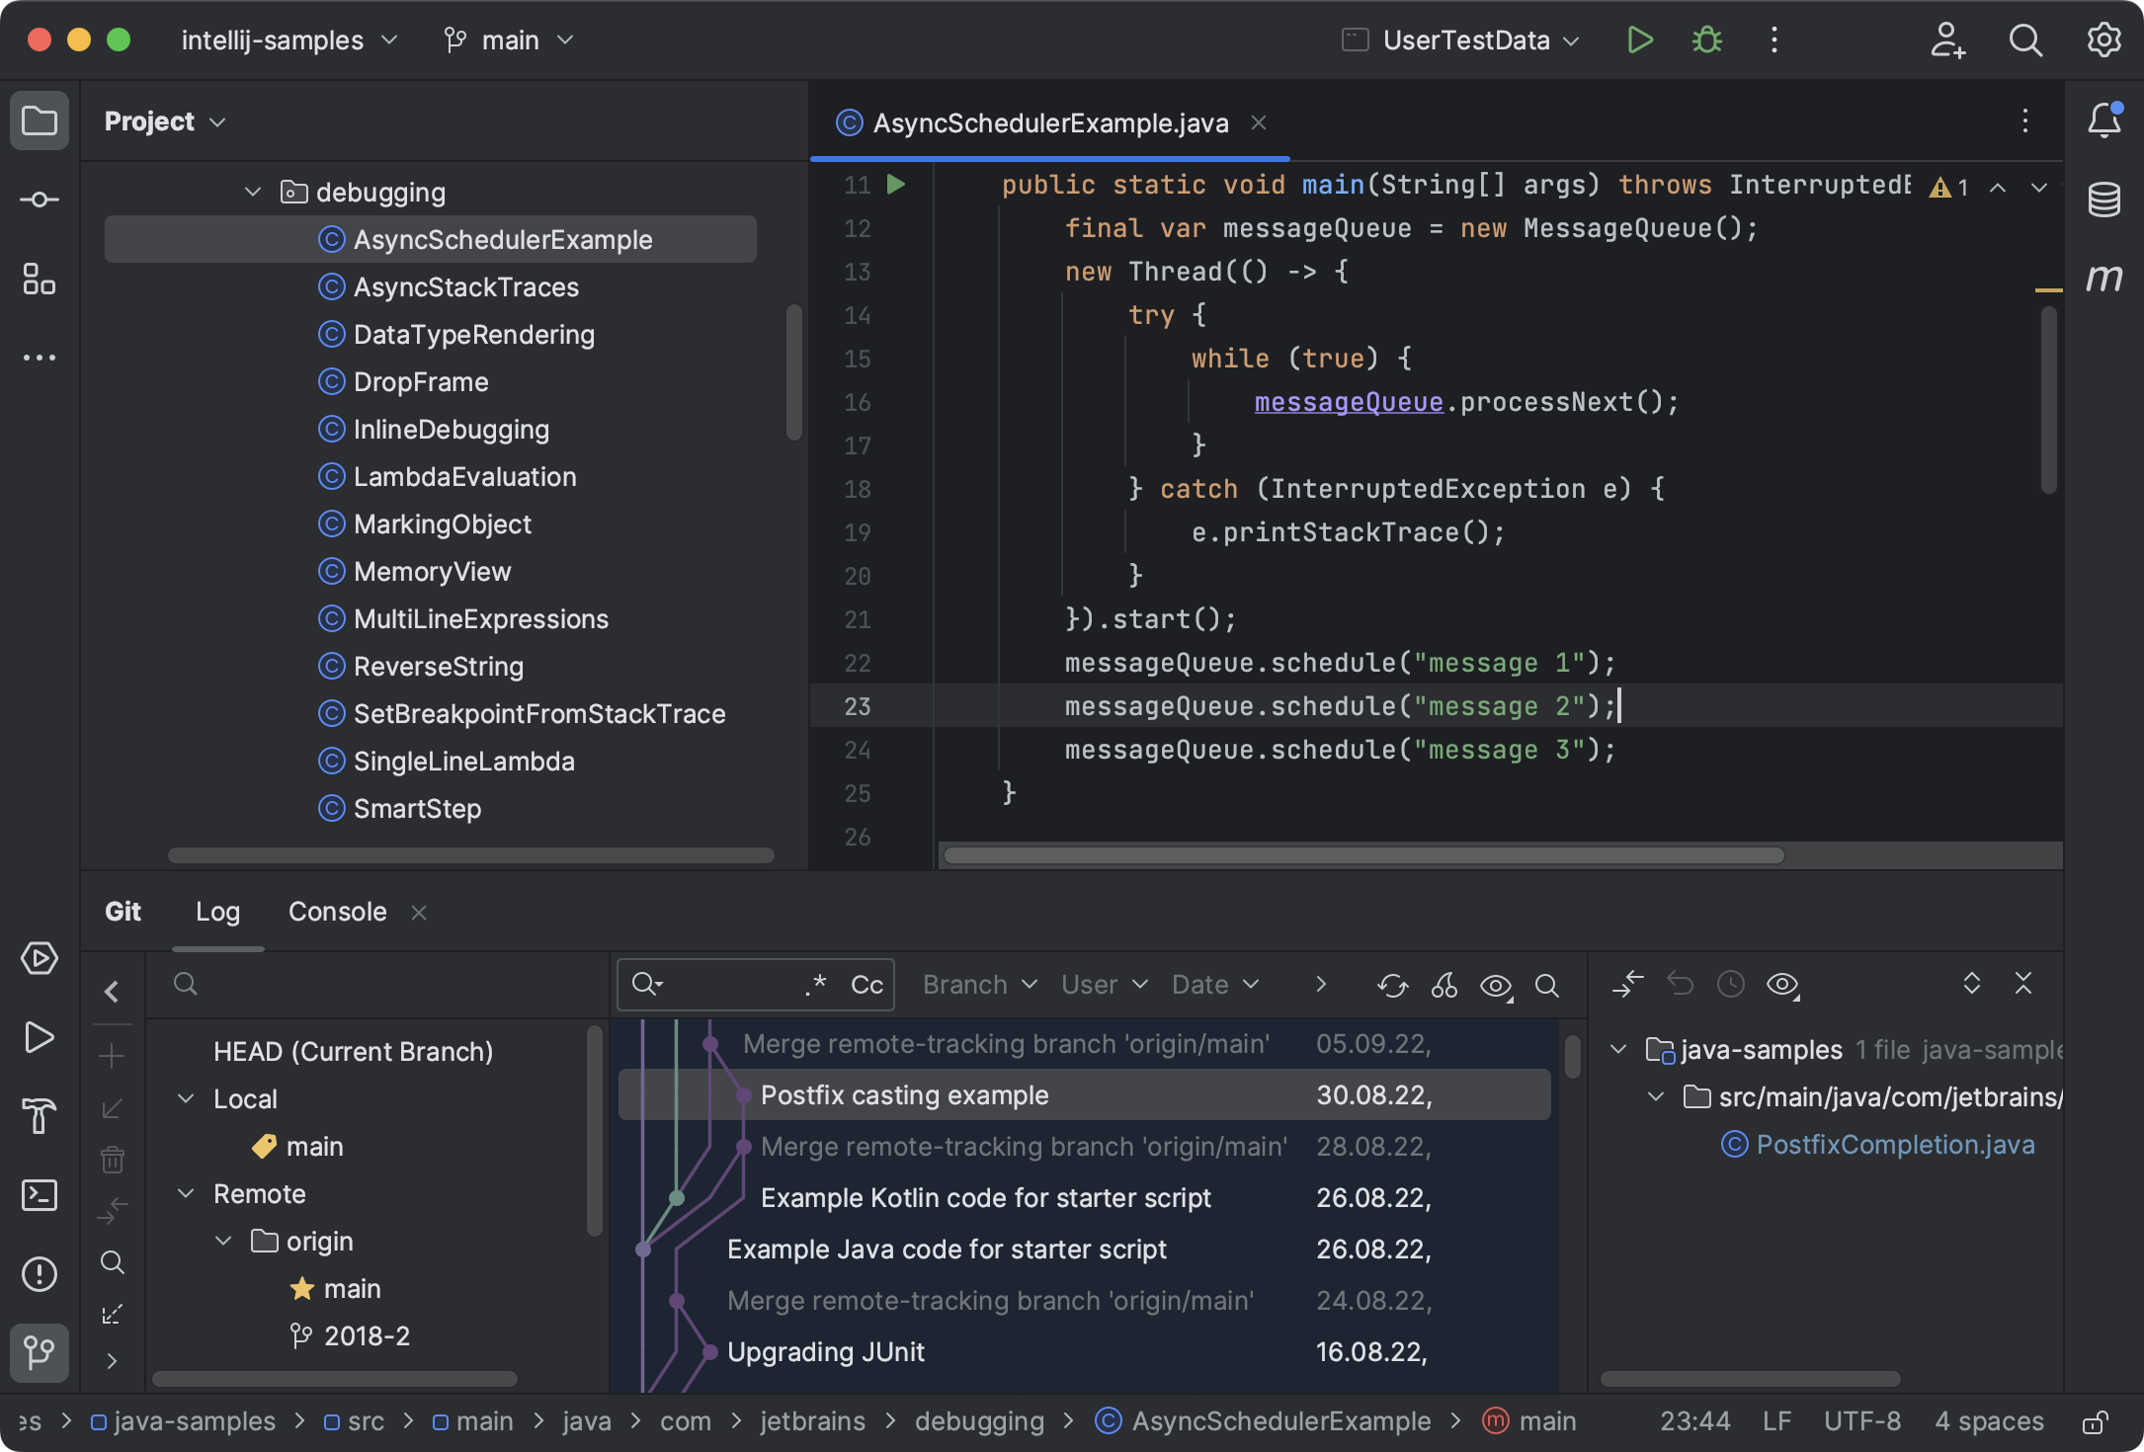Open Search Everywhere with the magnifier icon

click(x=2024, y=40)
